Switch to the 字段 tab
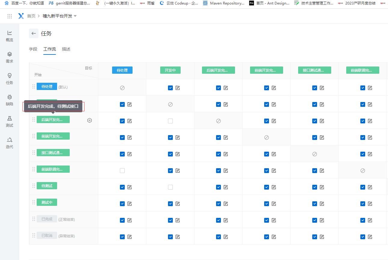The width and height of the screenshot is (388, 260). 33,49
